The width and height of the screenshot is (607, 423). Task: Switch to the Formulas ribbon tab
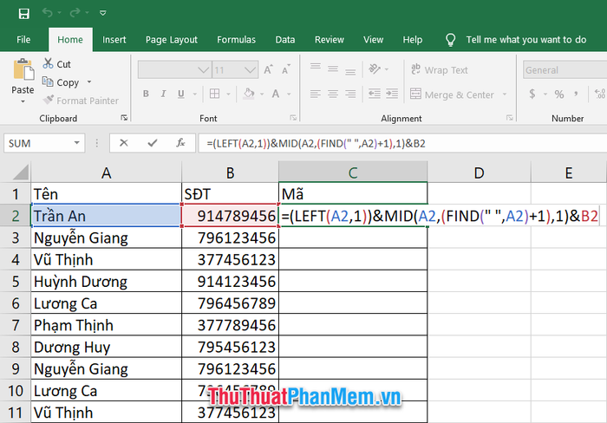pos(236,40)
